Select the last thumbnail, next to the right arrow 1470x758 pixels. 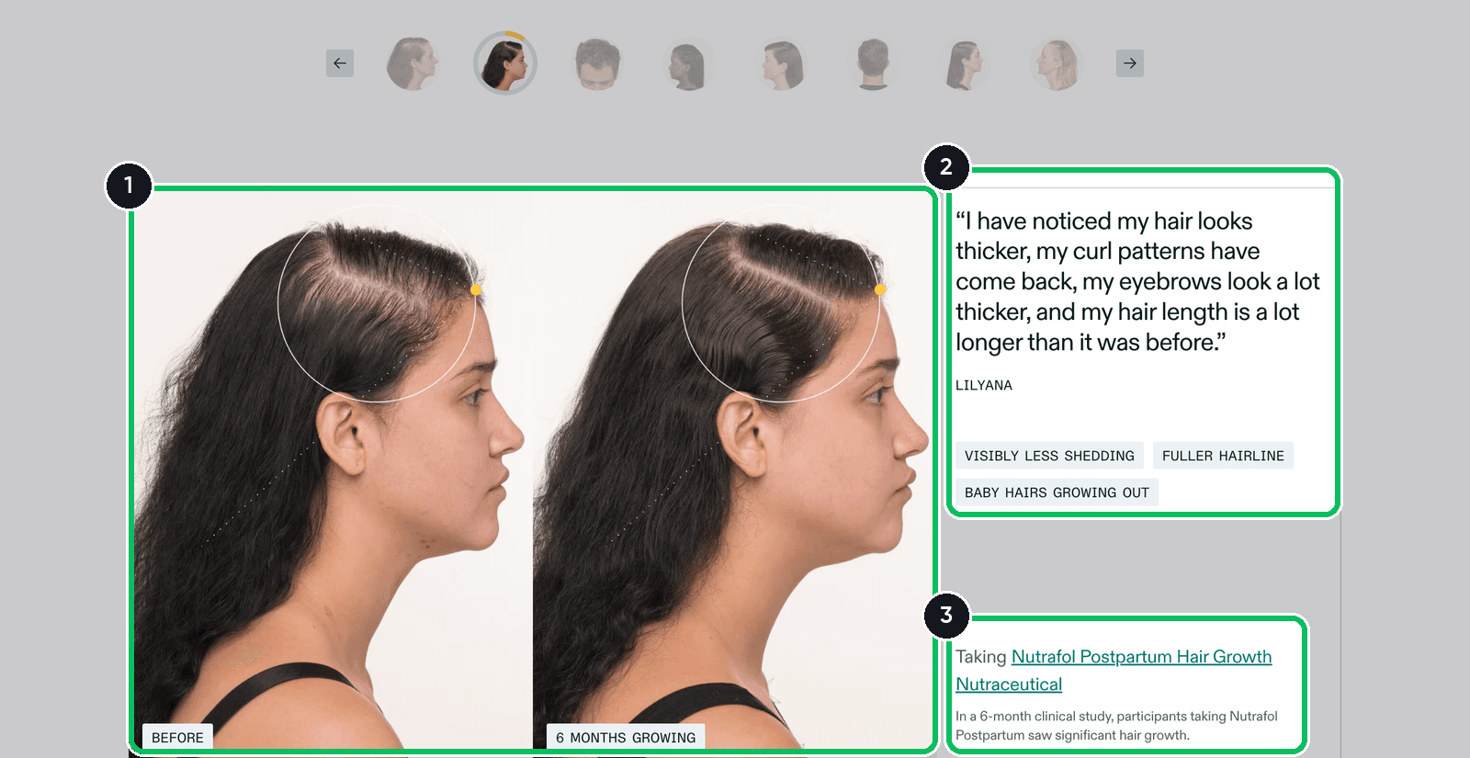1057,63
